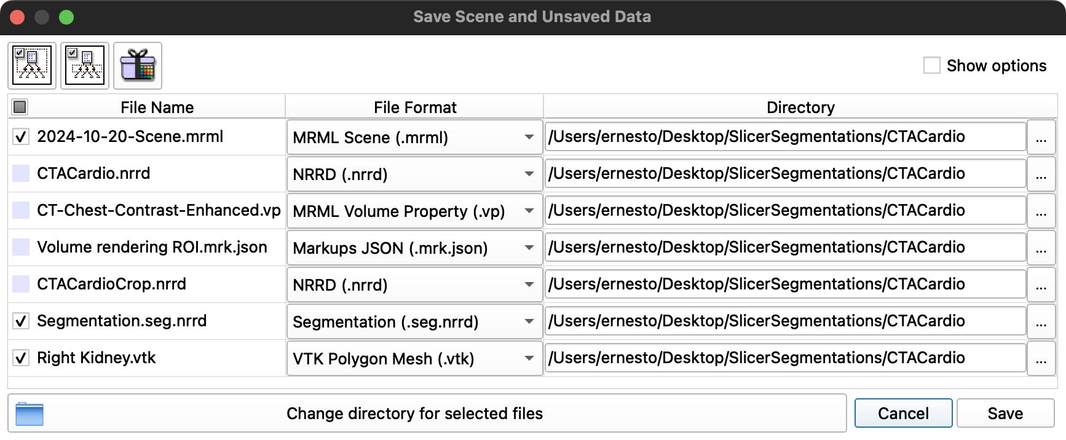Click the select-scene-and-modified-data icon
The width and height of the screenshot is (1066, 440).
[x=32, y=65]
